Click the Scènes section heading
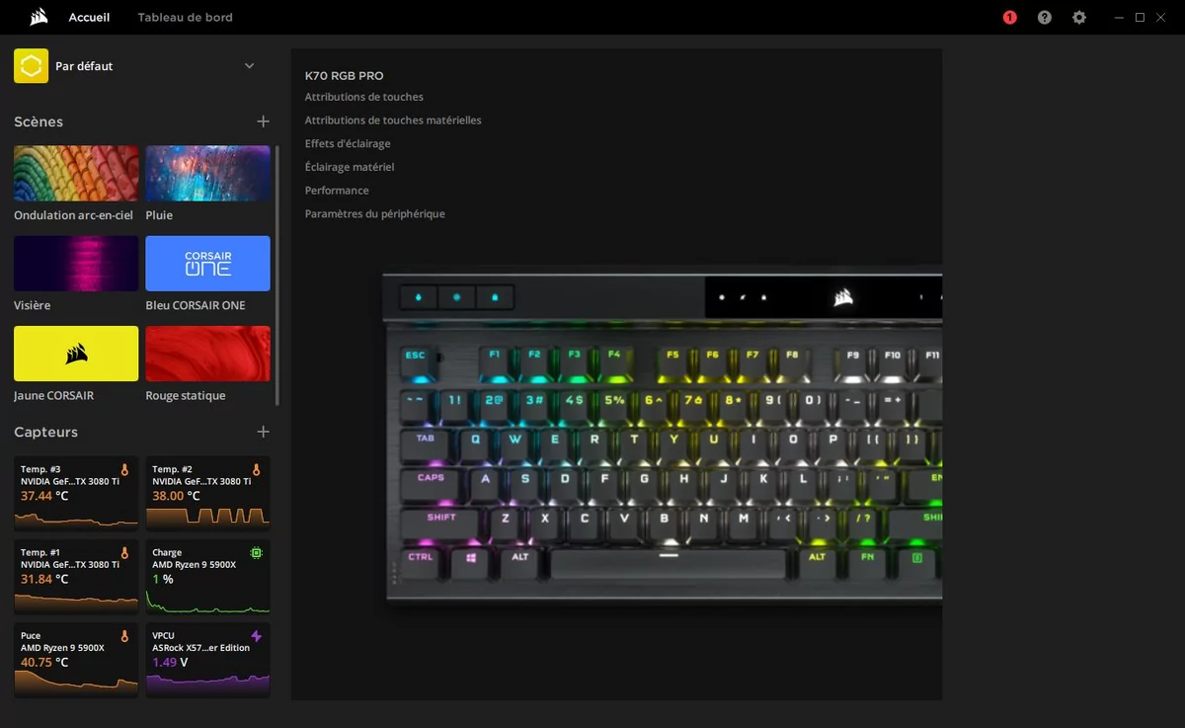 click(x=39, y=121)
